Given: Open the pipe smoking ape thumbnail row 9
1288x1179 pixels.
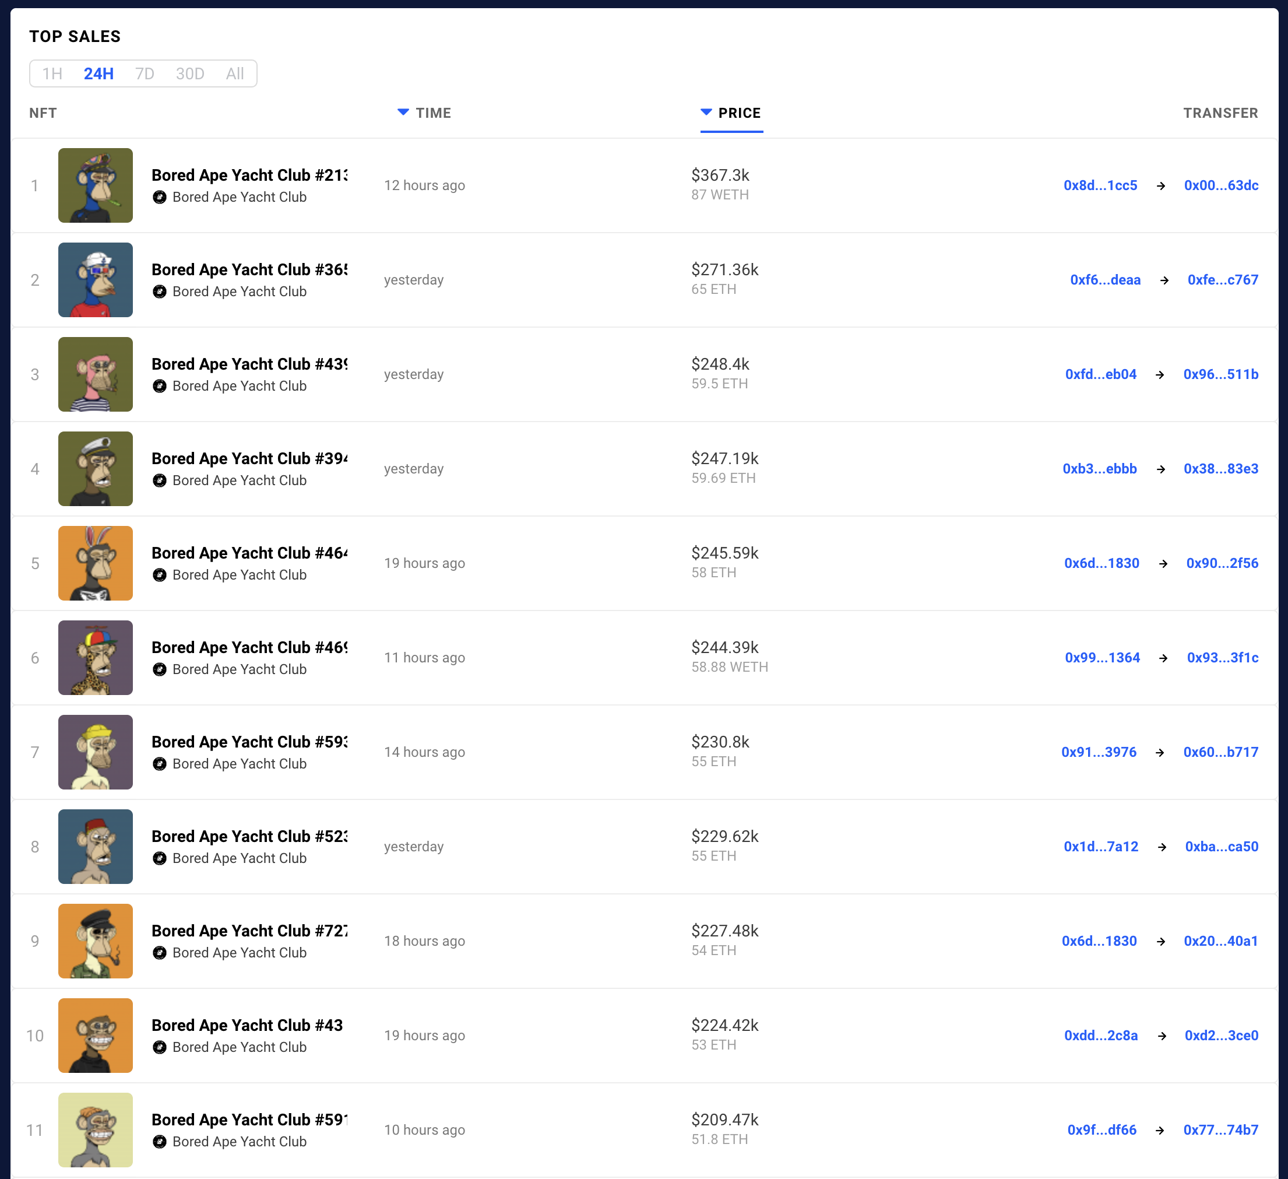Looking at the screenshot, I should (95, 941).
